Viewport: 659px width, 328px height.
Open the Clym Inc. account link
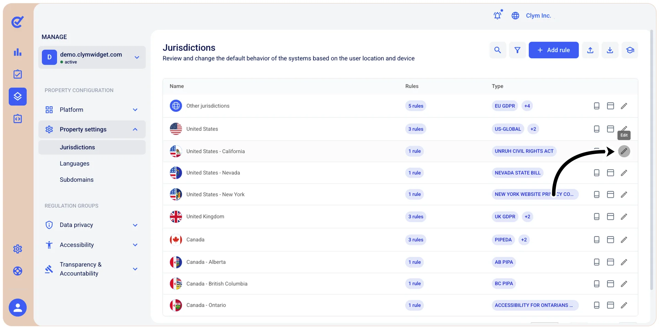[x=538, y=16]
